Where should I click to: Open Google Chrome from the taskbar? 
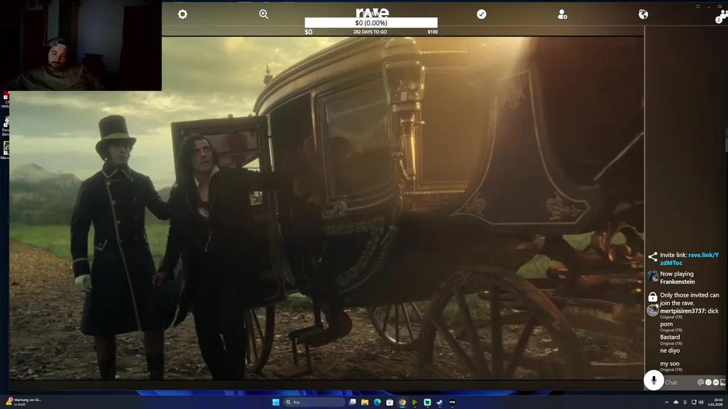[x=402, y=402]
